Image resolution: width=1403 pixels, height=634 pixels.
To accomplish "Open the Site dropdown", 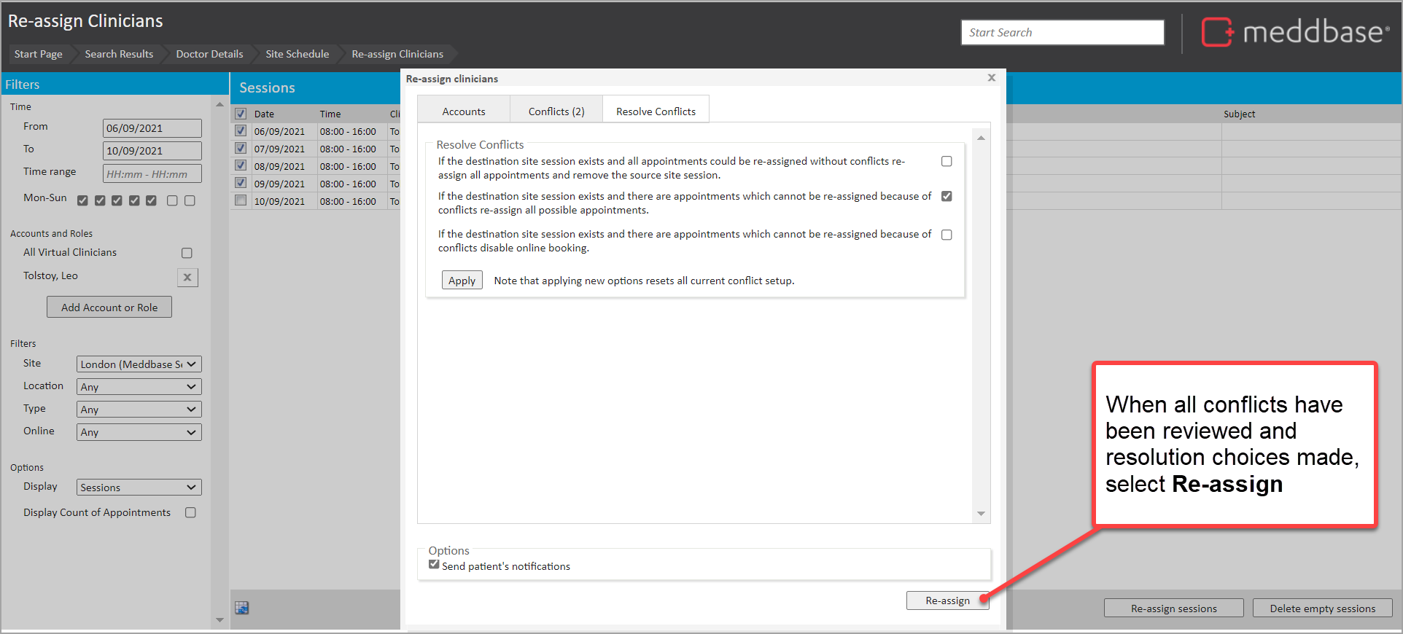I will 139,364.
